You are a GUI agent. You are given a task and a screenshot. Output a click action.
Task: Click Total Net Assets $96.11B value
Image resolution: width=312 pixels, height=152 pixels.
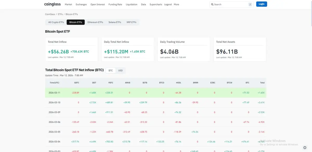227,52
